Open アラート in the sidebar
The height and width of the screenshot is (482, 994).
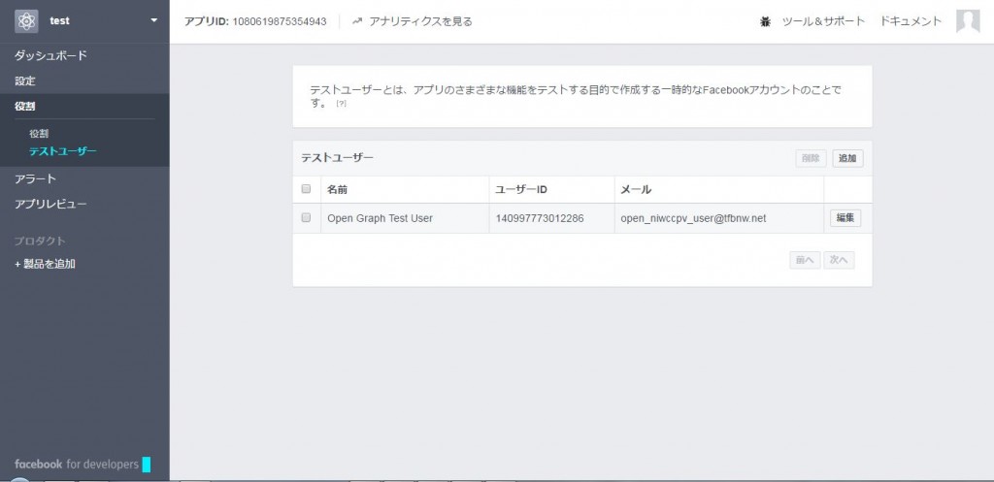(36, 179)
